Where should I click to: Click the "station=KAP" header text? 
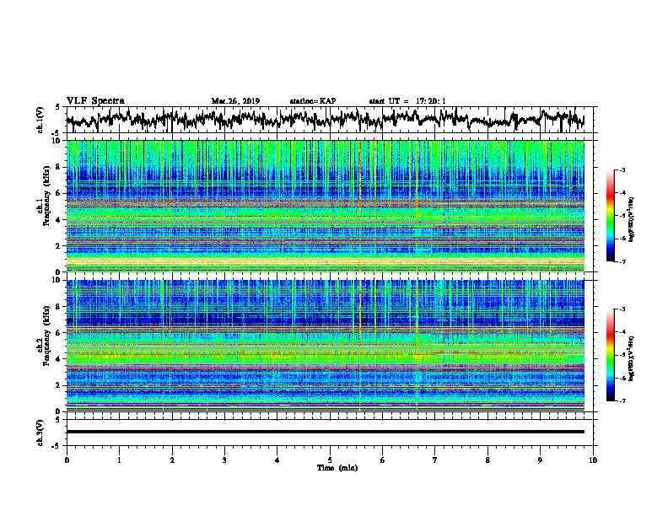point(313,101)
